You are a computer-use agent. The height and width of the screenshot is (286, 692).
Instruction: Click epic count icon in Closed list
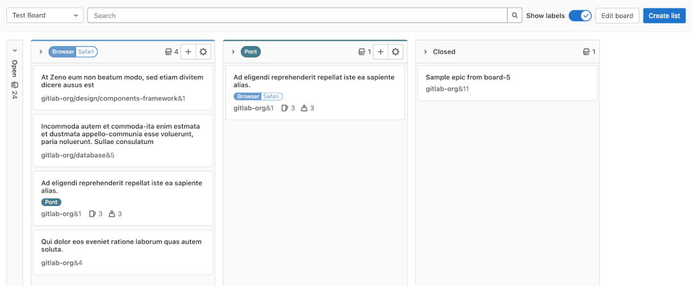click(x=586, y=52)
